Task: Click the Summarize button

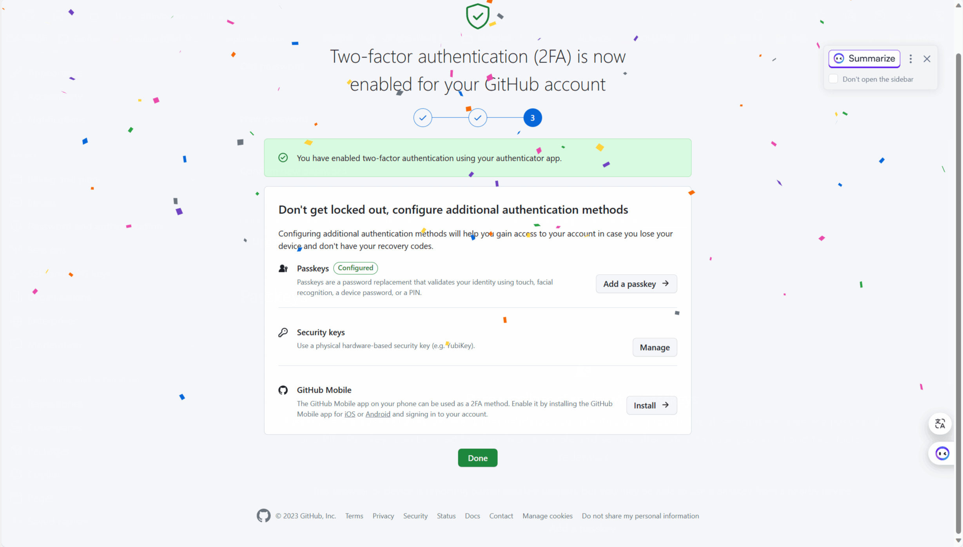Action: pos(864,59)
